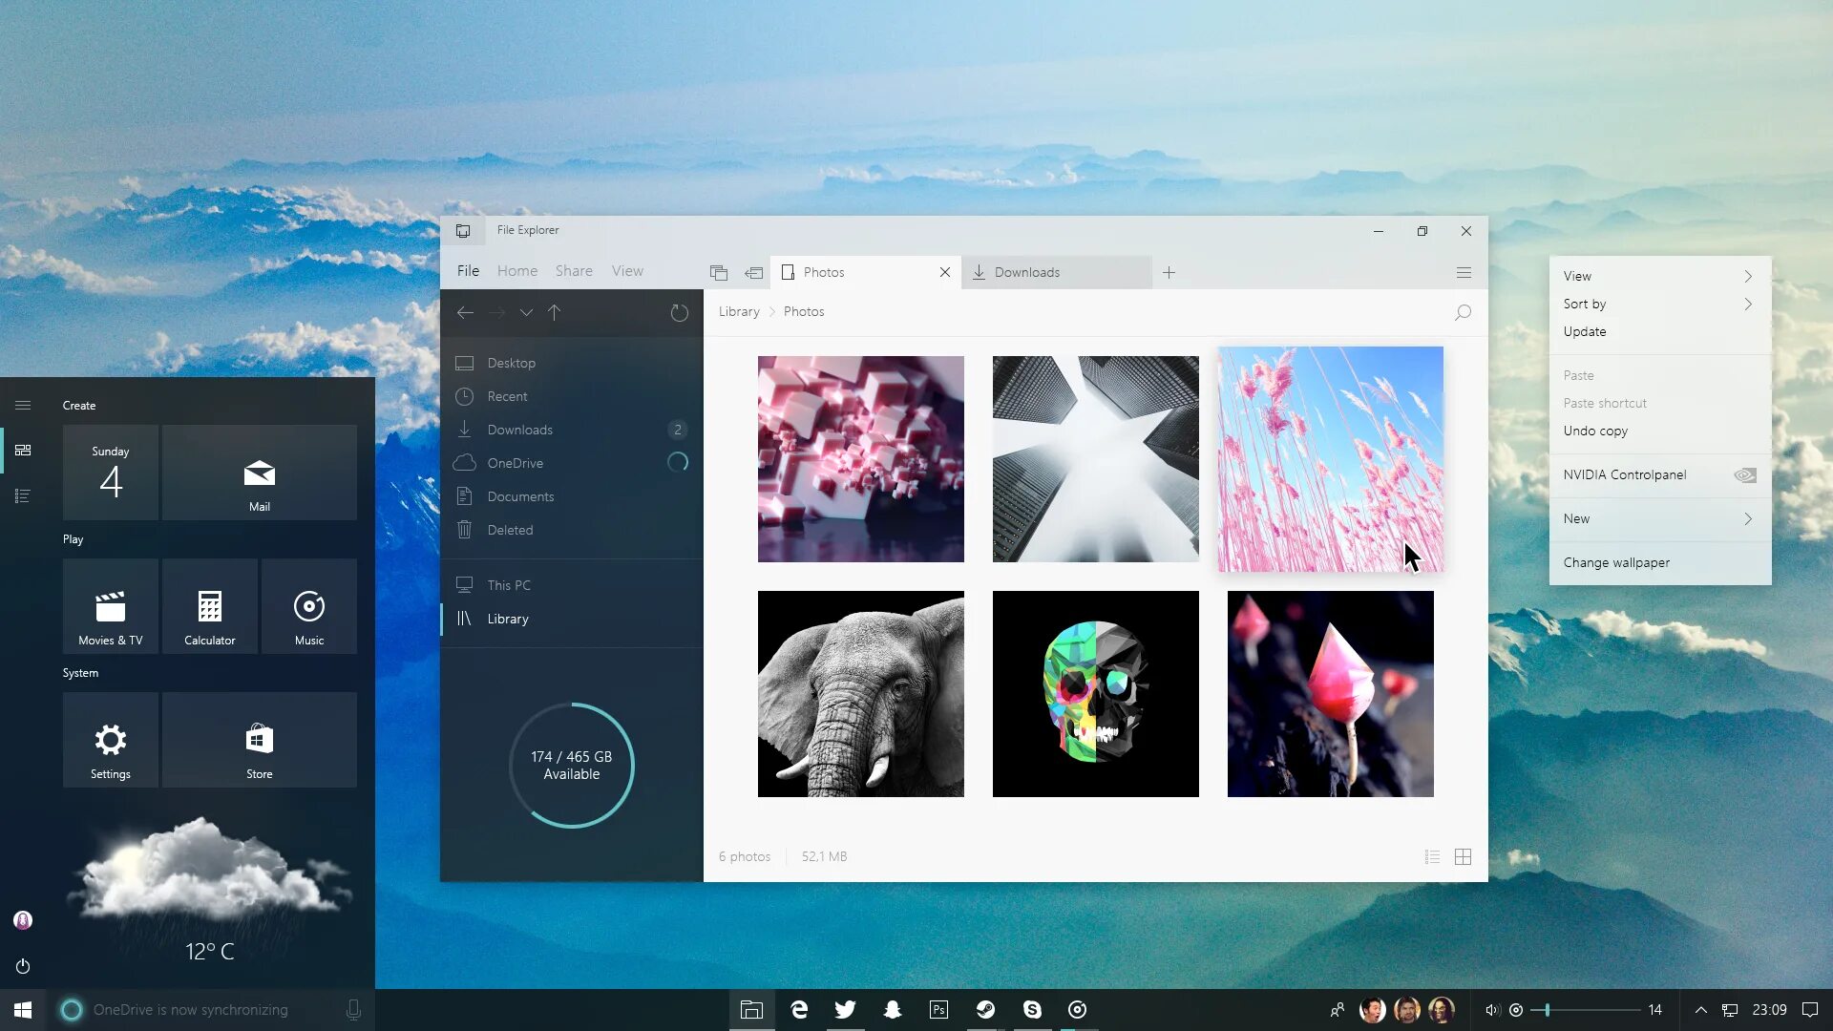Expand the View submenu arrow
This screenshot has width=1833, height=1031.
[x=1748, y=277]
